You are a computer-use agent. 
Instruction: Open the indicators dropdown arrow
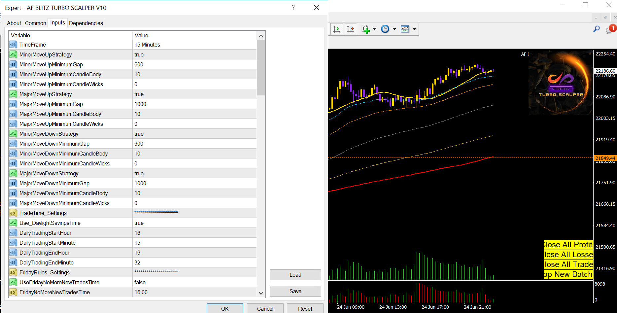374,29
